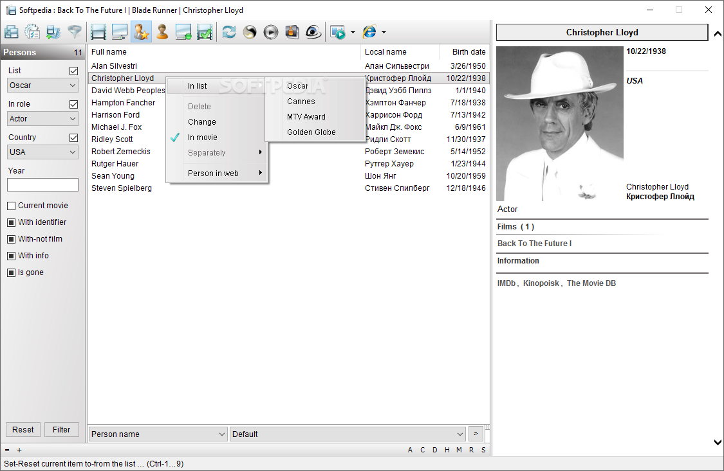Click the Reset button

(23, 429)
